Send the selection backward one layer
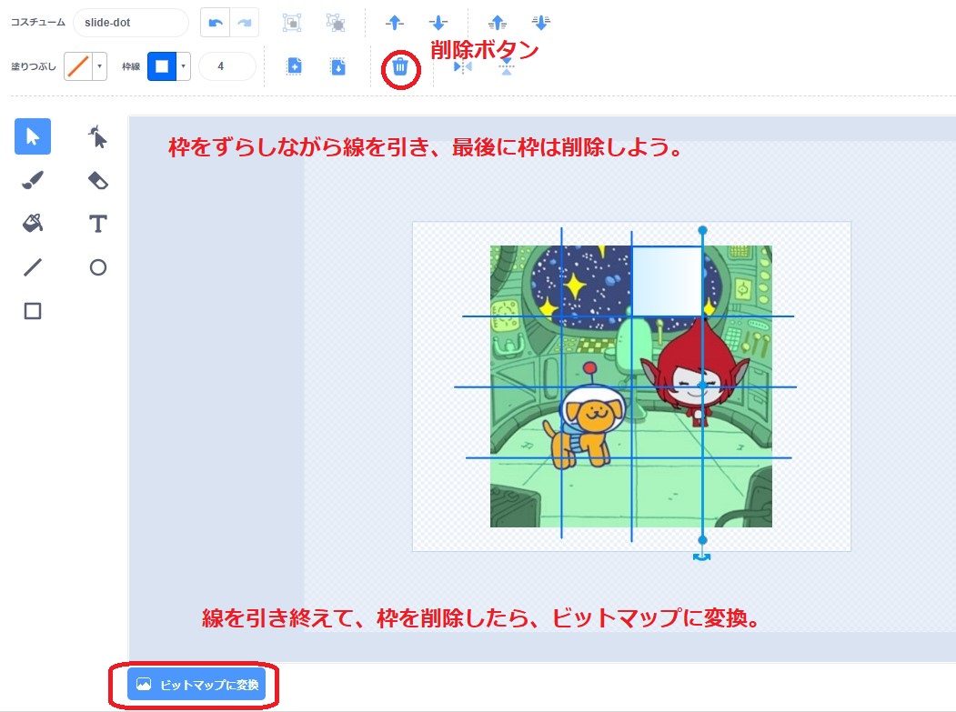The image size is (956, 712). (x=438, y=23)
